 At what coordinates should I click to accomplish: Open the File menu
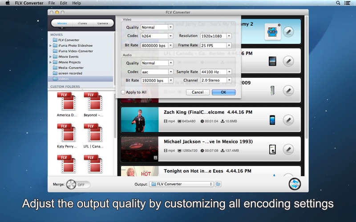click(52, 3)
